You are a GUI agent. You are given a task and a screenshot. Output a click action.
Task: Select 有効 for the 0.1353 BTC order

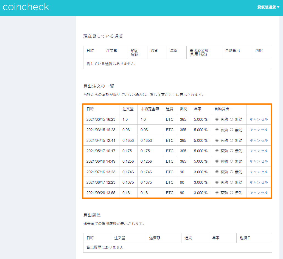tap(217, 140)
